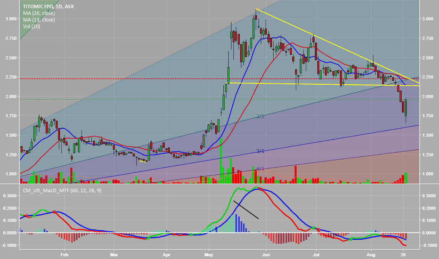Click the 20 date label on time axis
439x259 pixels.
[403, 254]
